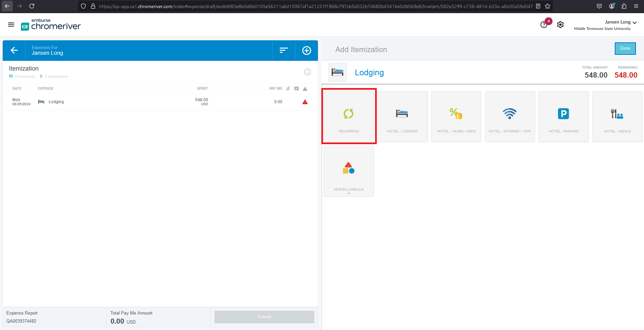
Task: Select the Lodging expense row
Action: pyautogui.click(x=134, y=102)
